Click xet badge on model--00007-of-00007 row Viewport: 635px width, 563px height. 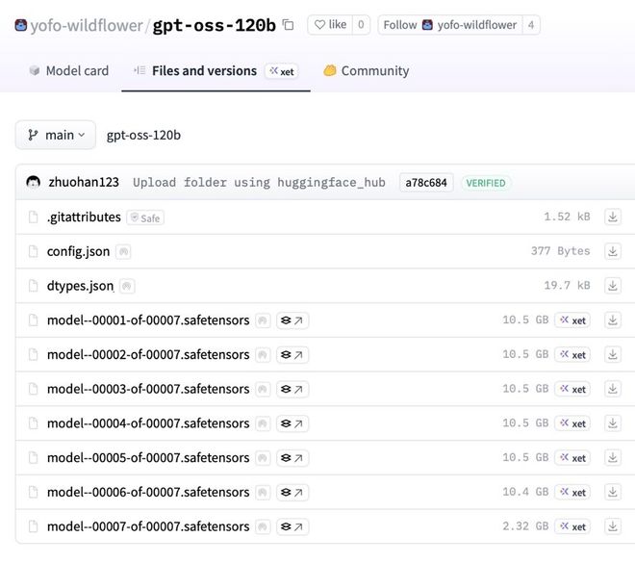[572, 527]
